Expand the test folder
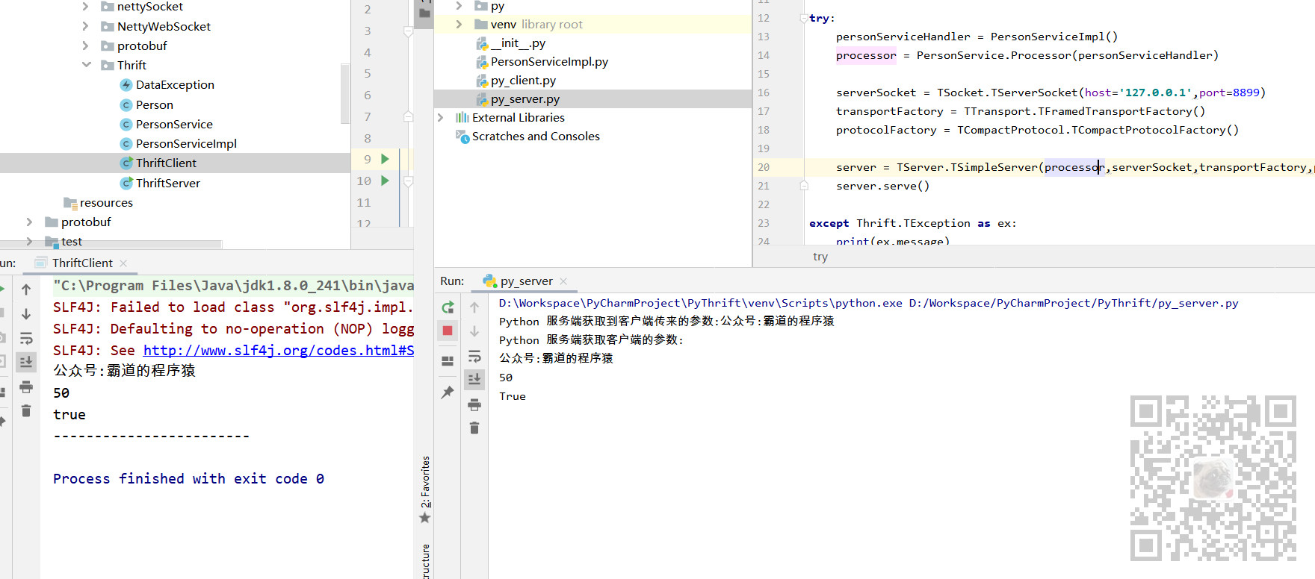1315x579 pixels. click(x=29, y=241)
